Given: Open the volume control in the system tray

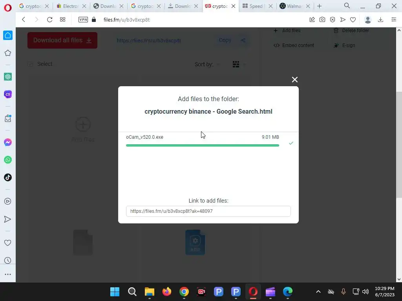Looking at the screenshot, I should pyautogui.click(x=365, y=292).
